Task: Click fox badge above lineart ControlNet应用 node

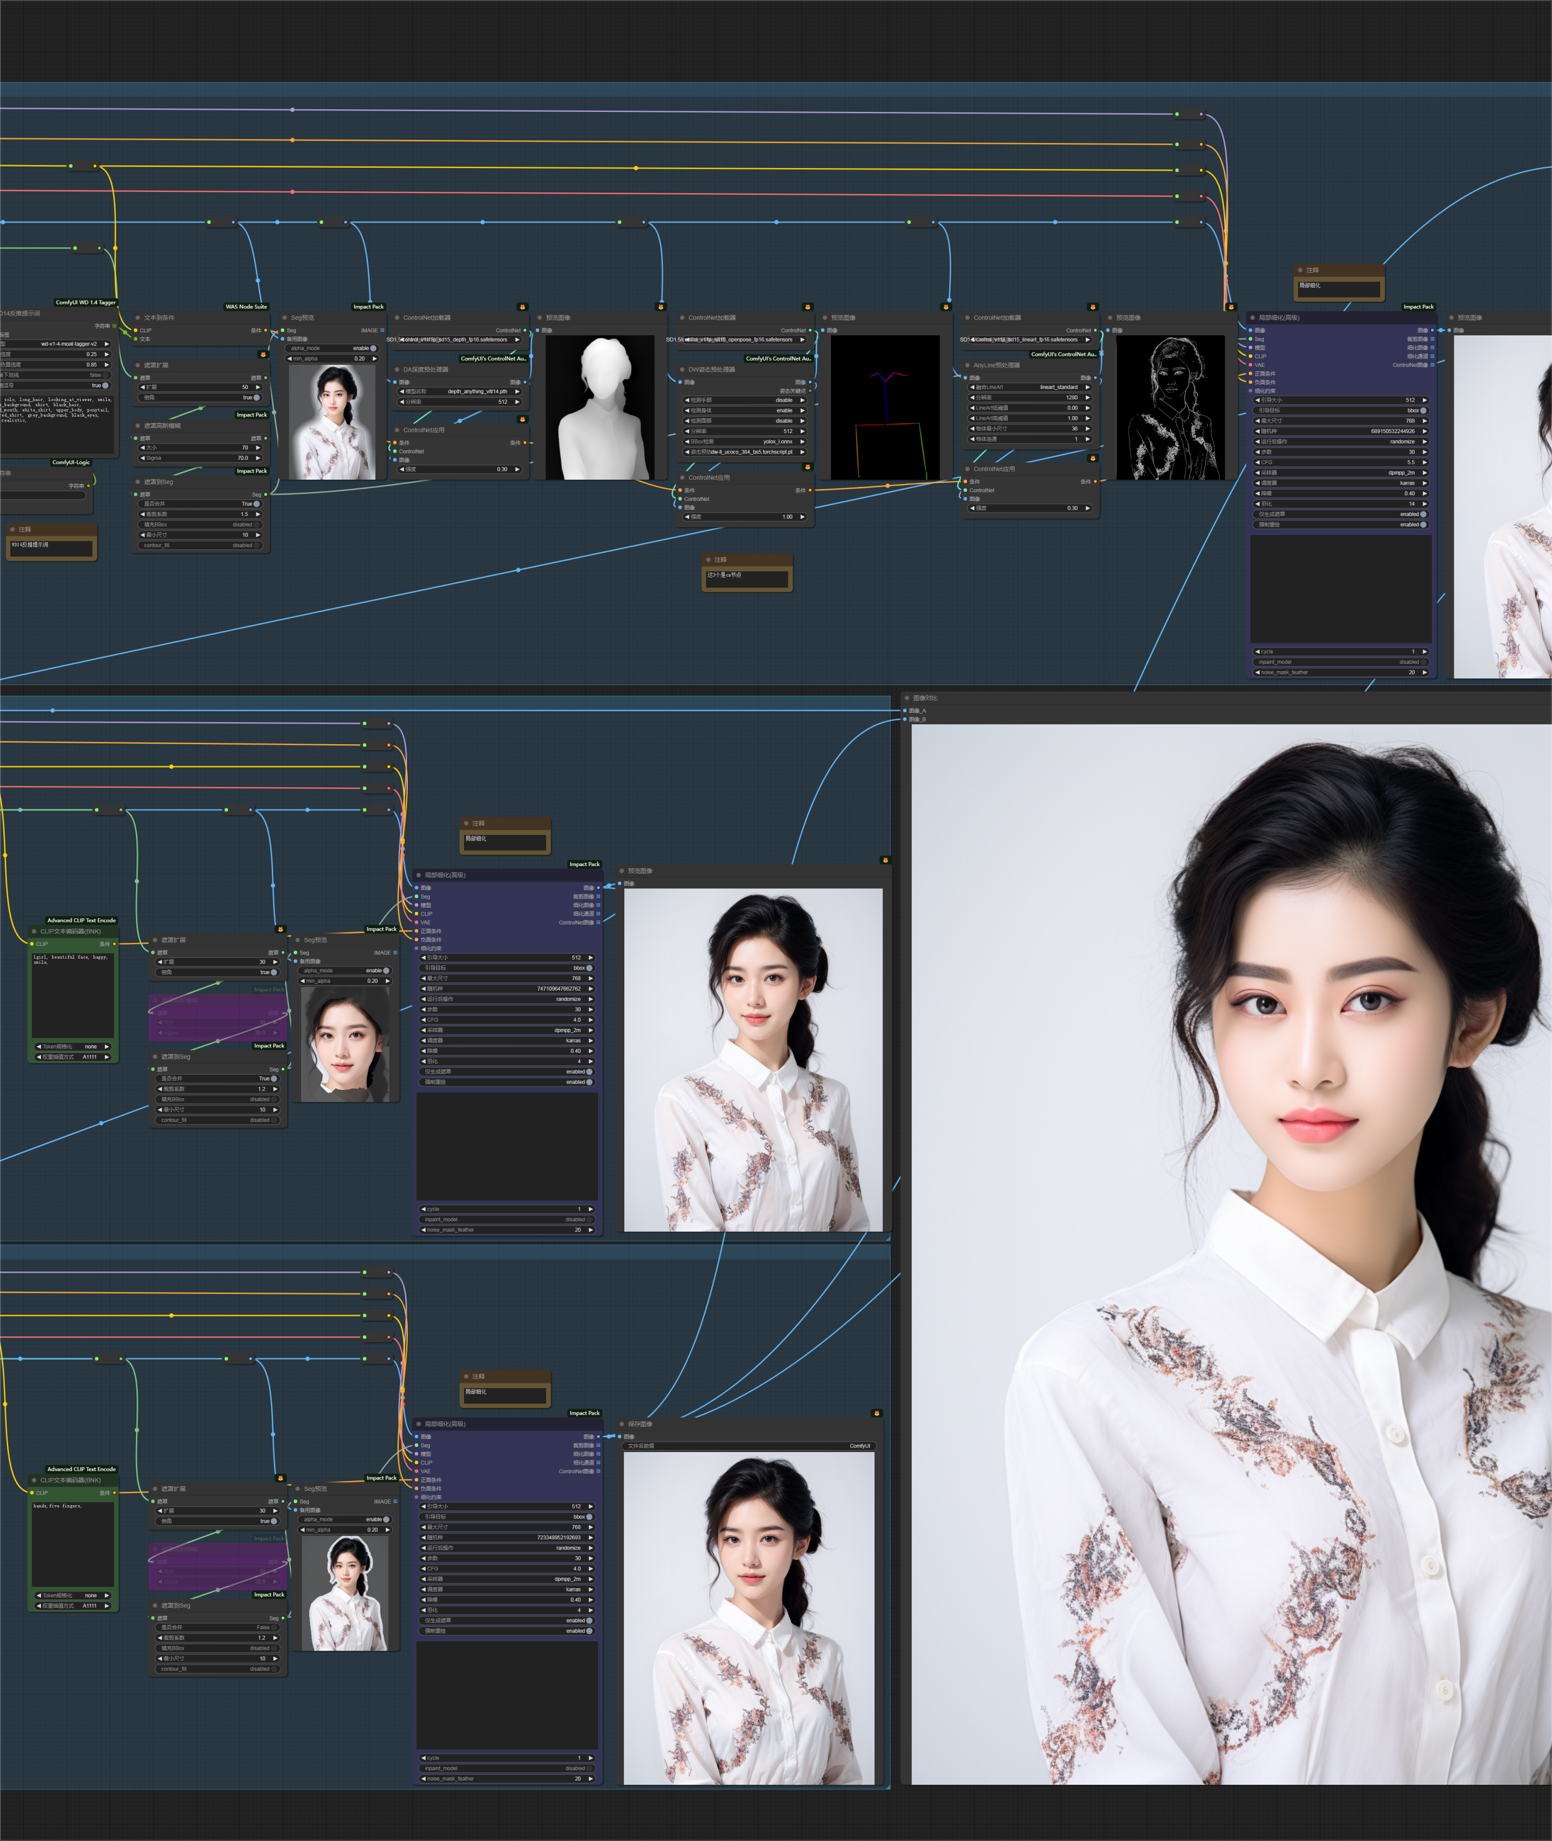Action: click(x=1093, y=457)
